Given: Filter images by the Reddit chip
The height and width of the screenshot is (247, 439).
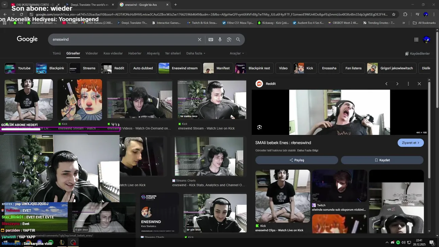Looking at the screenshot, I should coord(114,68).
